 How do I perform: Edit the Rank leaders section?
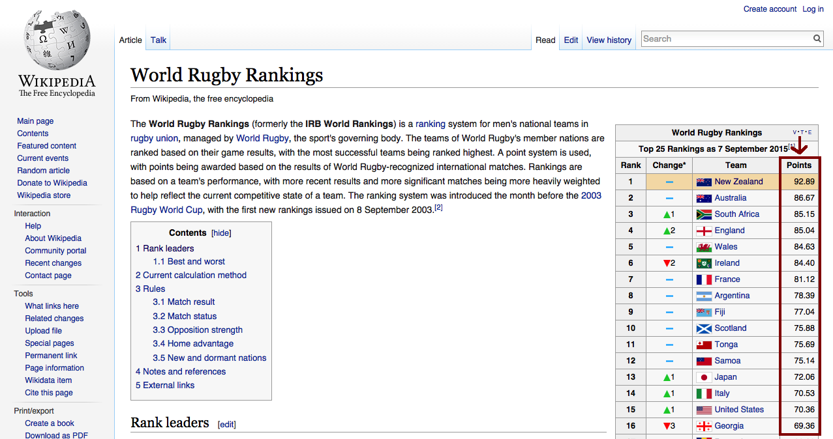tap(226, 424)
